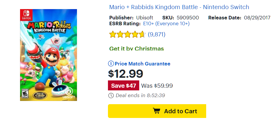Click the Deal ends in countdown timer text
This screenshot has height=125, width=274.
pyautogui.click(x=140, y=95)
